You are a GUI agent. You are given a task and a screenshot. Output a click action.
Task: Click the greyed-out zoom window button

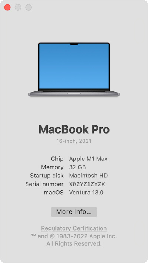(x=28, y=7)
